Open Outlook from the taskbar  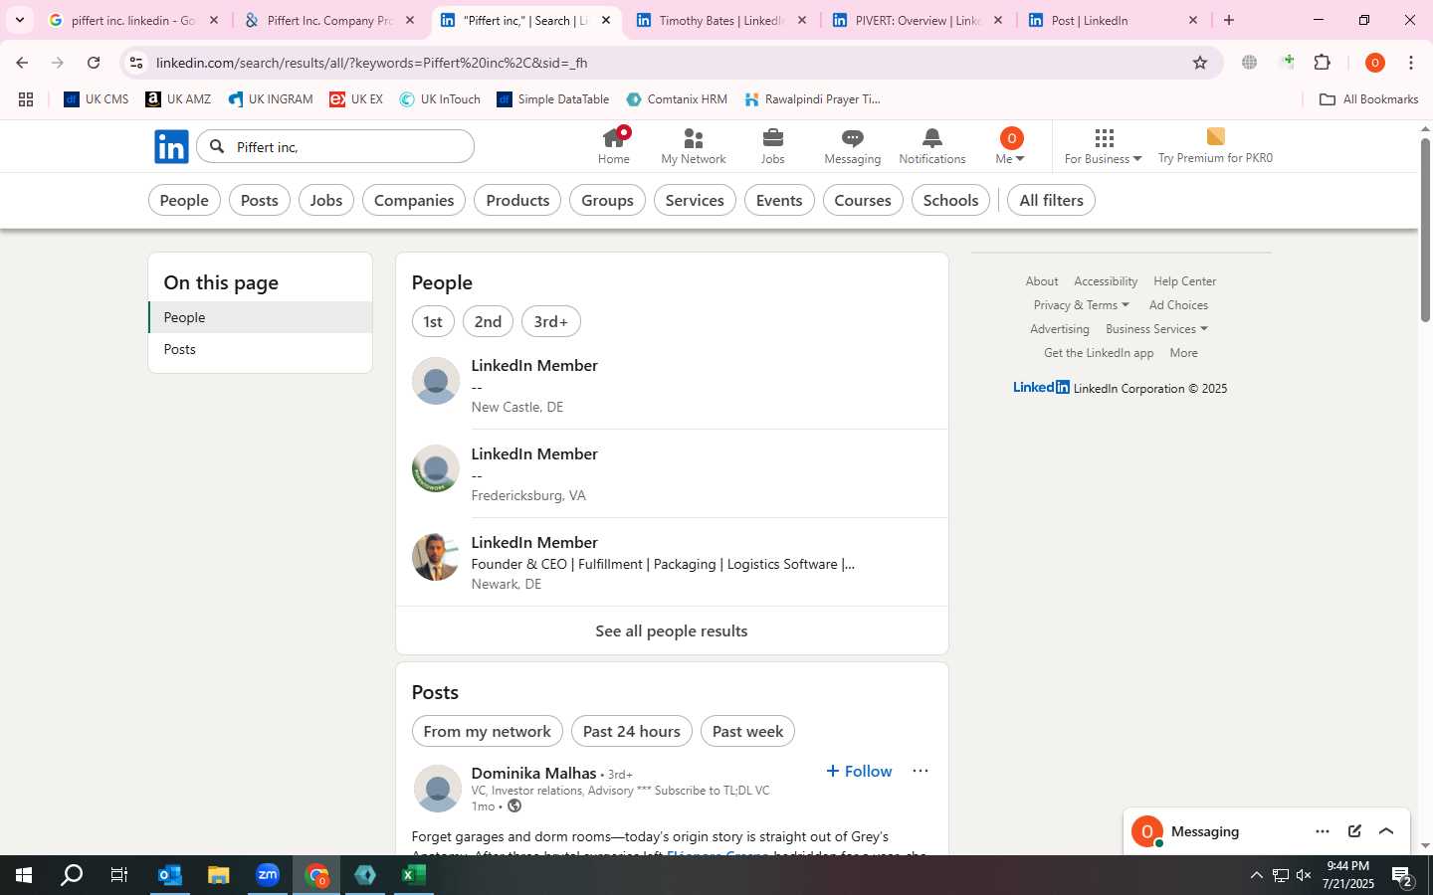tap(170, 875)
